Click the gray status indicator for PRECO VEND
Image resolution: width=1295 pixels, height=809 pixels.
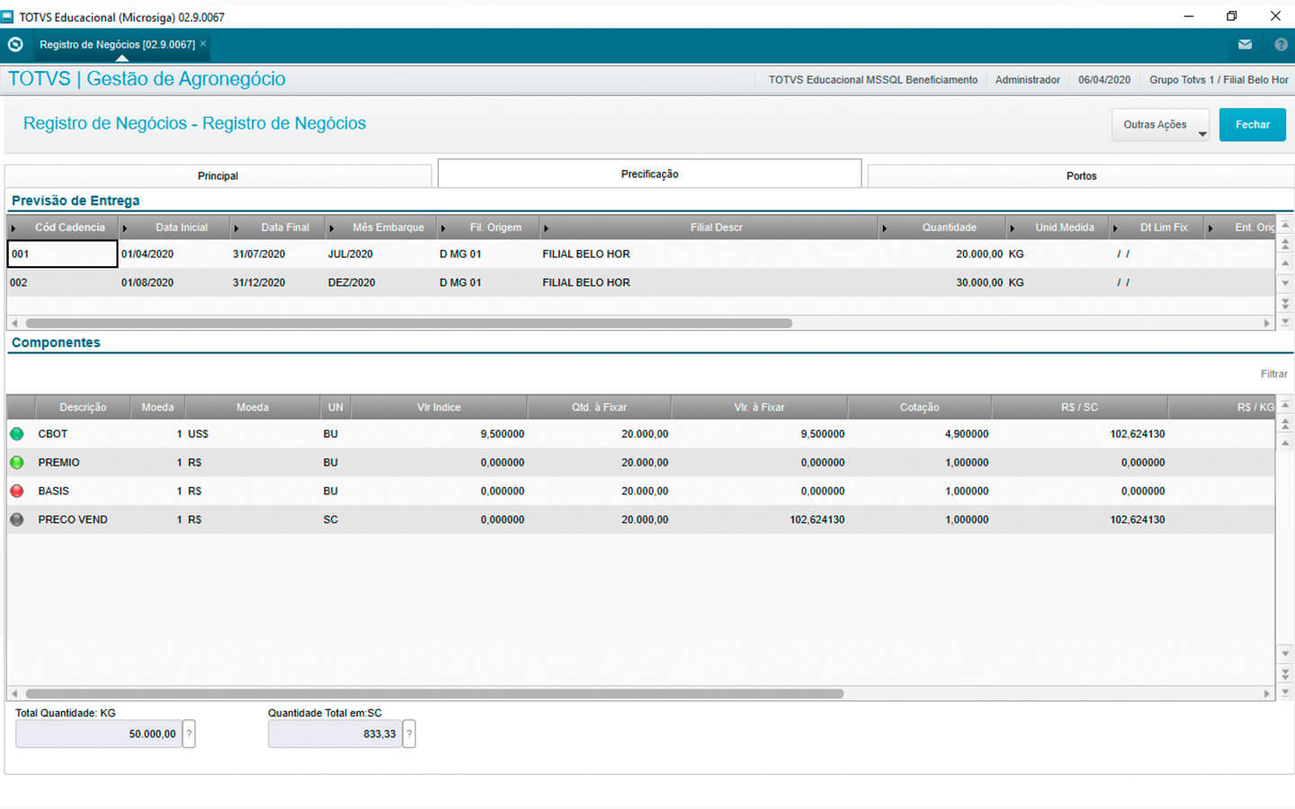pyautogui.click(x=17, y=520)
